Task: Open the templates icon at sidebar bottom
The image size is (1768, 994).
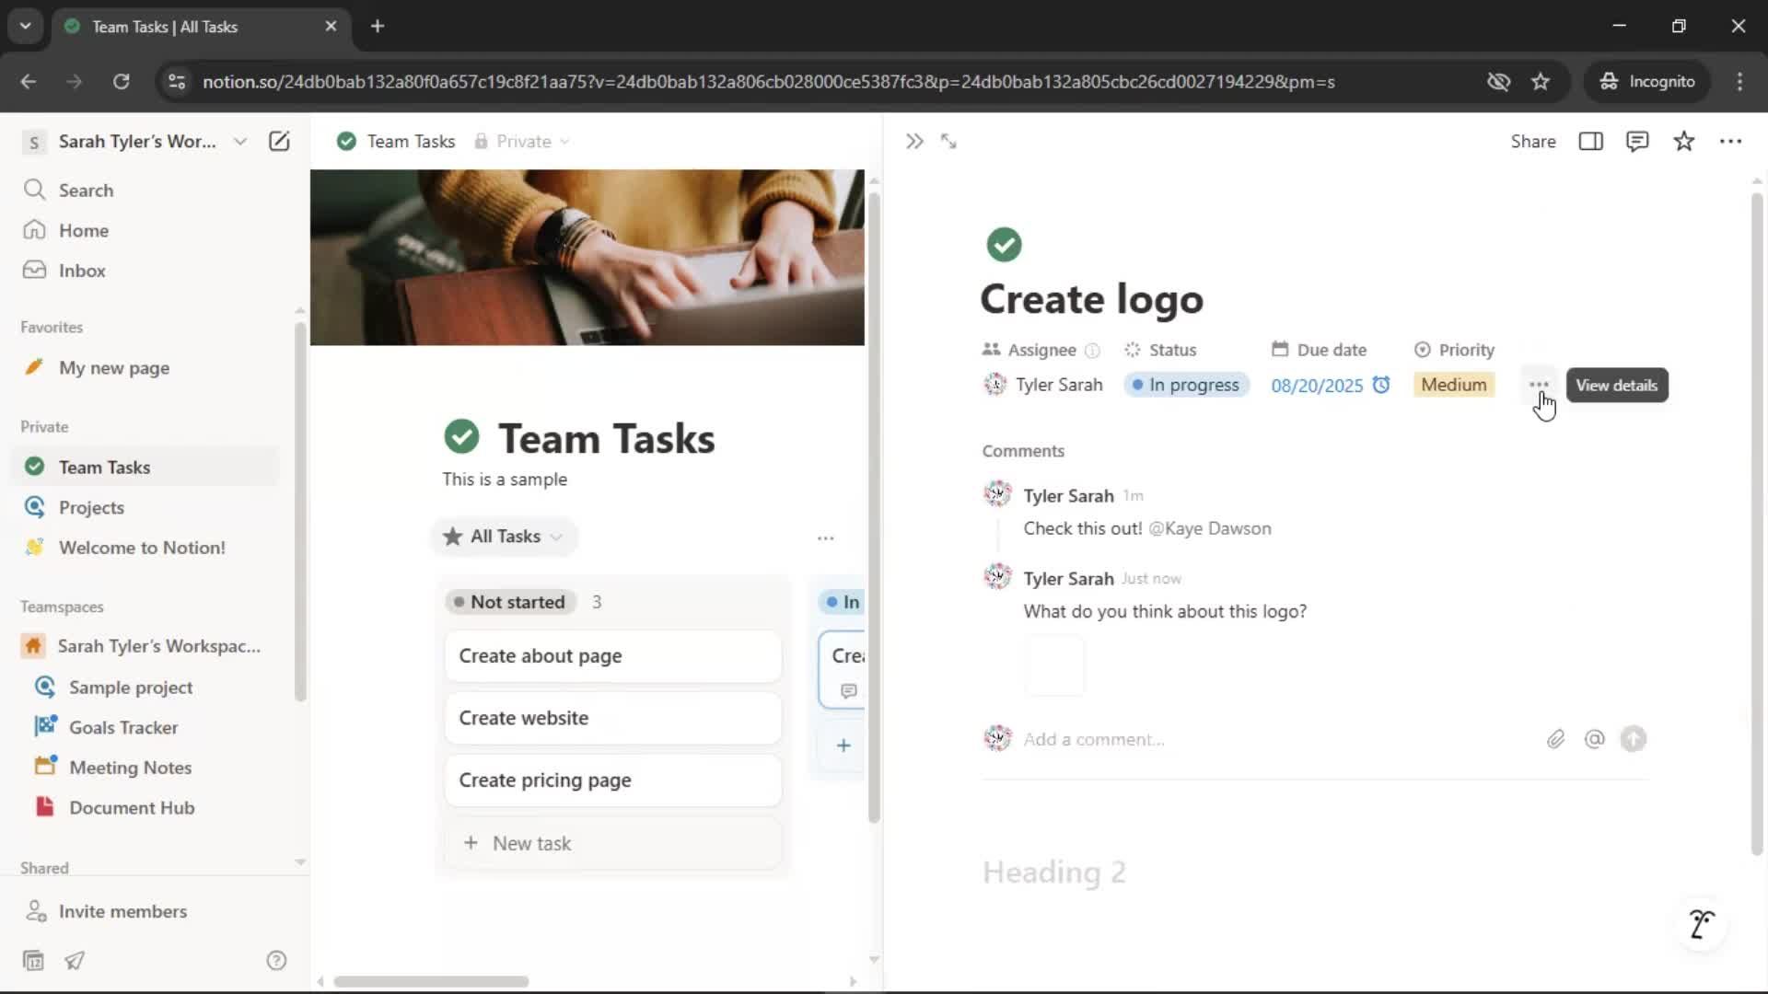Action: point(33,960)
